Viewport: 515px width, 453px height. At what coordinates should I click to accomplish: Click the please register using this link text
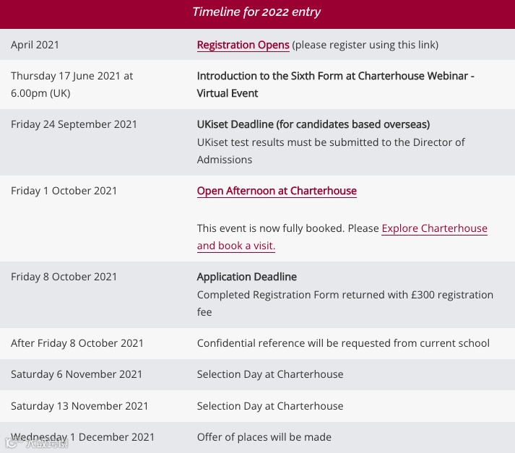[x=365, y=45]
